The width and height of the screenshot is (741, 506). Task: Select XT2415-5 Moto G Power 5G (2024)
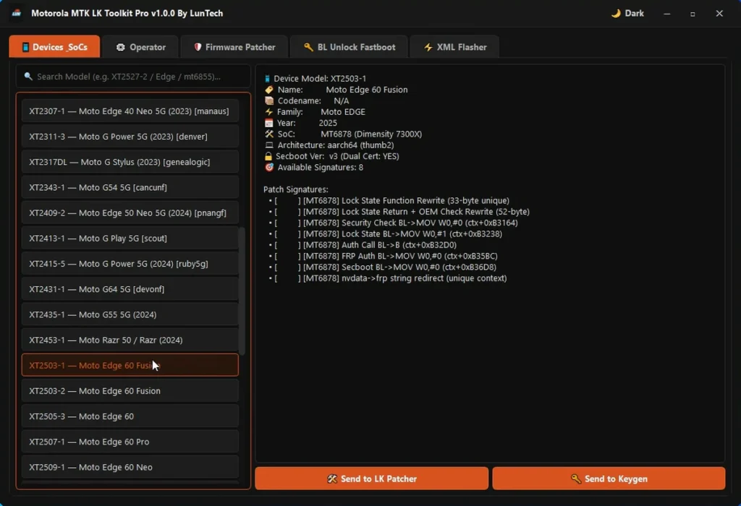pos(130,264)
